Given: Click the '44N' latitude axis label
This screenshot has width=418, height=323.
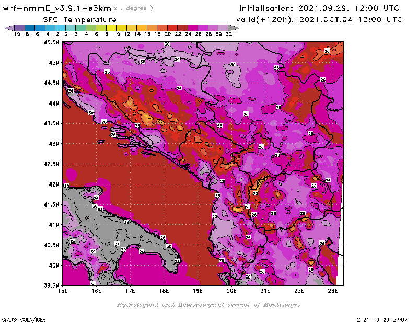Looking at the screenshot, I should pyautogui.click(x=54, y=103).
